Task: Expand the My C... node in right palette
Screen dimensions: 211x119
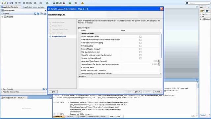Action: 200,14
